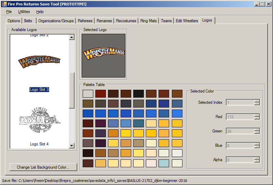
Task: Pick the mauve first swatch in sixth row
Action: tap(88, 143)
